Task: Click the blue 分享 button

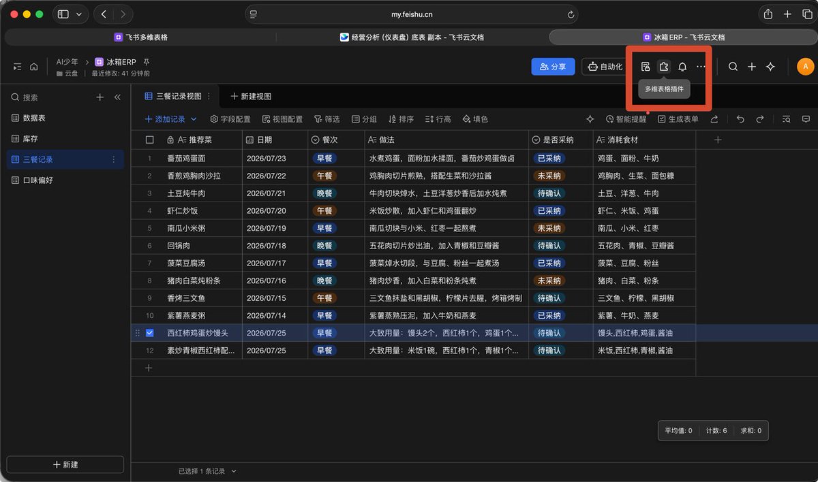Action: (553, 67)
